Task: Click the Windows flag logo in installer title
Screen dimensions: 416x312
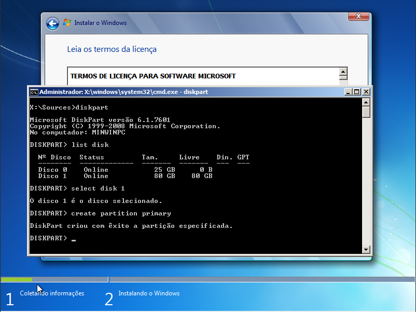Action: coord(67,22)
